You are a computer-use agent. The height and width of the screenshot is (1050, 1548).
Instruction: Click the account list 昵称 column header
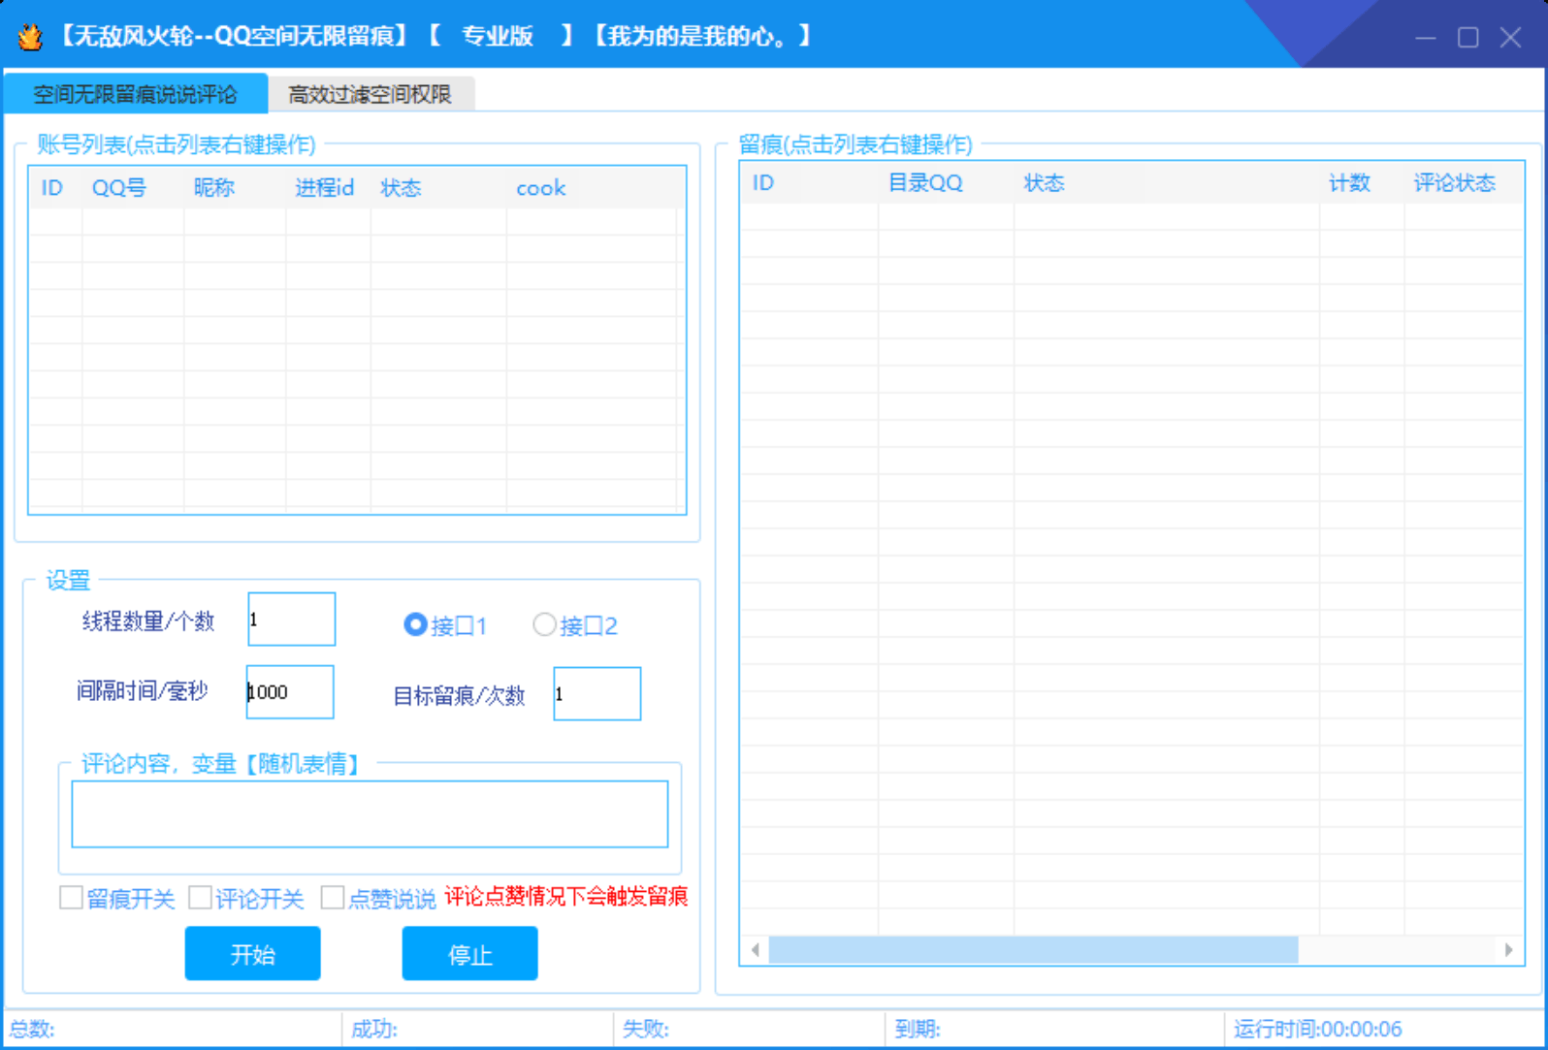coord(235,187)
